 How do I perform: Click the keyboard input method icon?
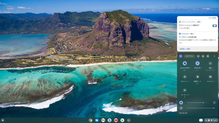click(185, 90)
